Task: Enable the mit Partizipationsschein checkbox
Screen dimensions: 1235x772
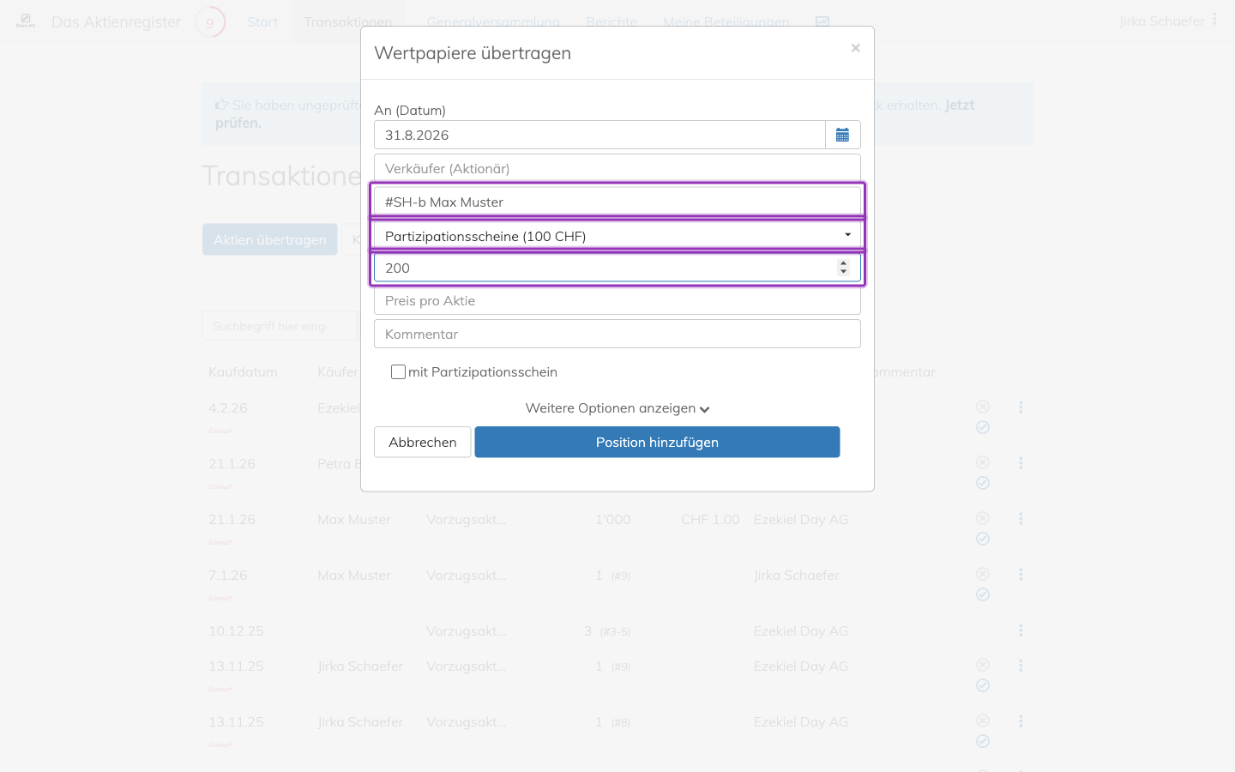Action: coord(398,371)
